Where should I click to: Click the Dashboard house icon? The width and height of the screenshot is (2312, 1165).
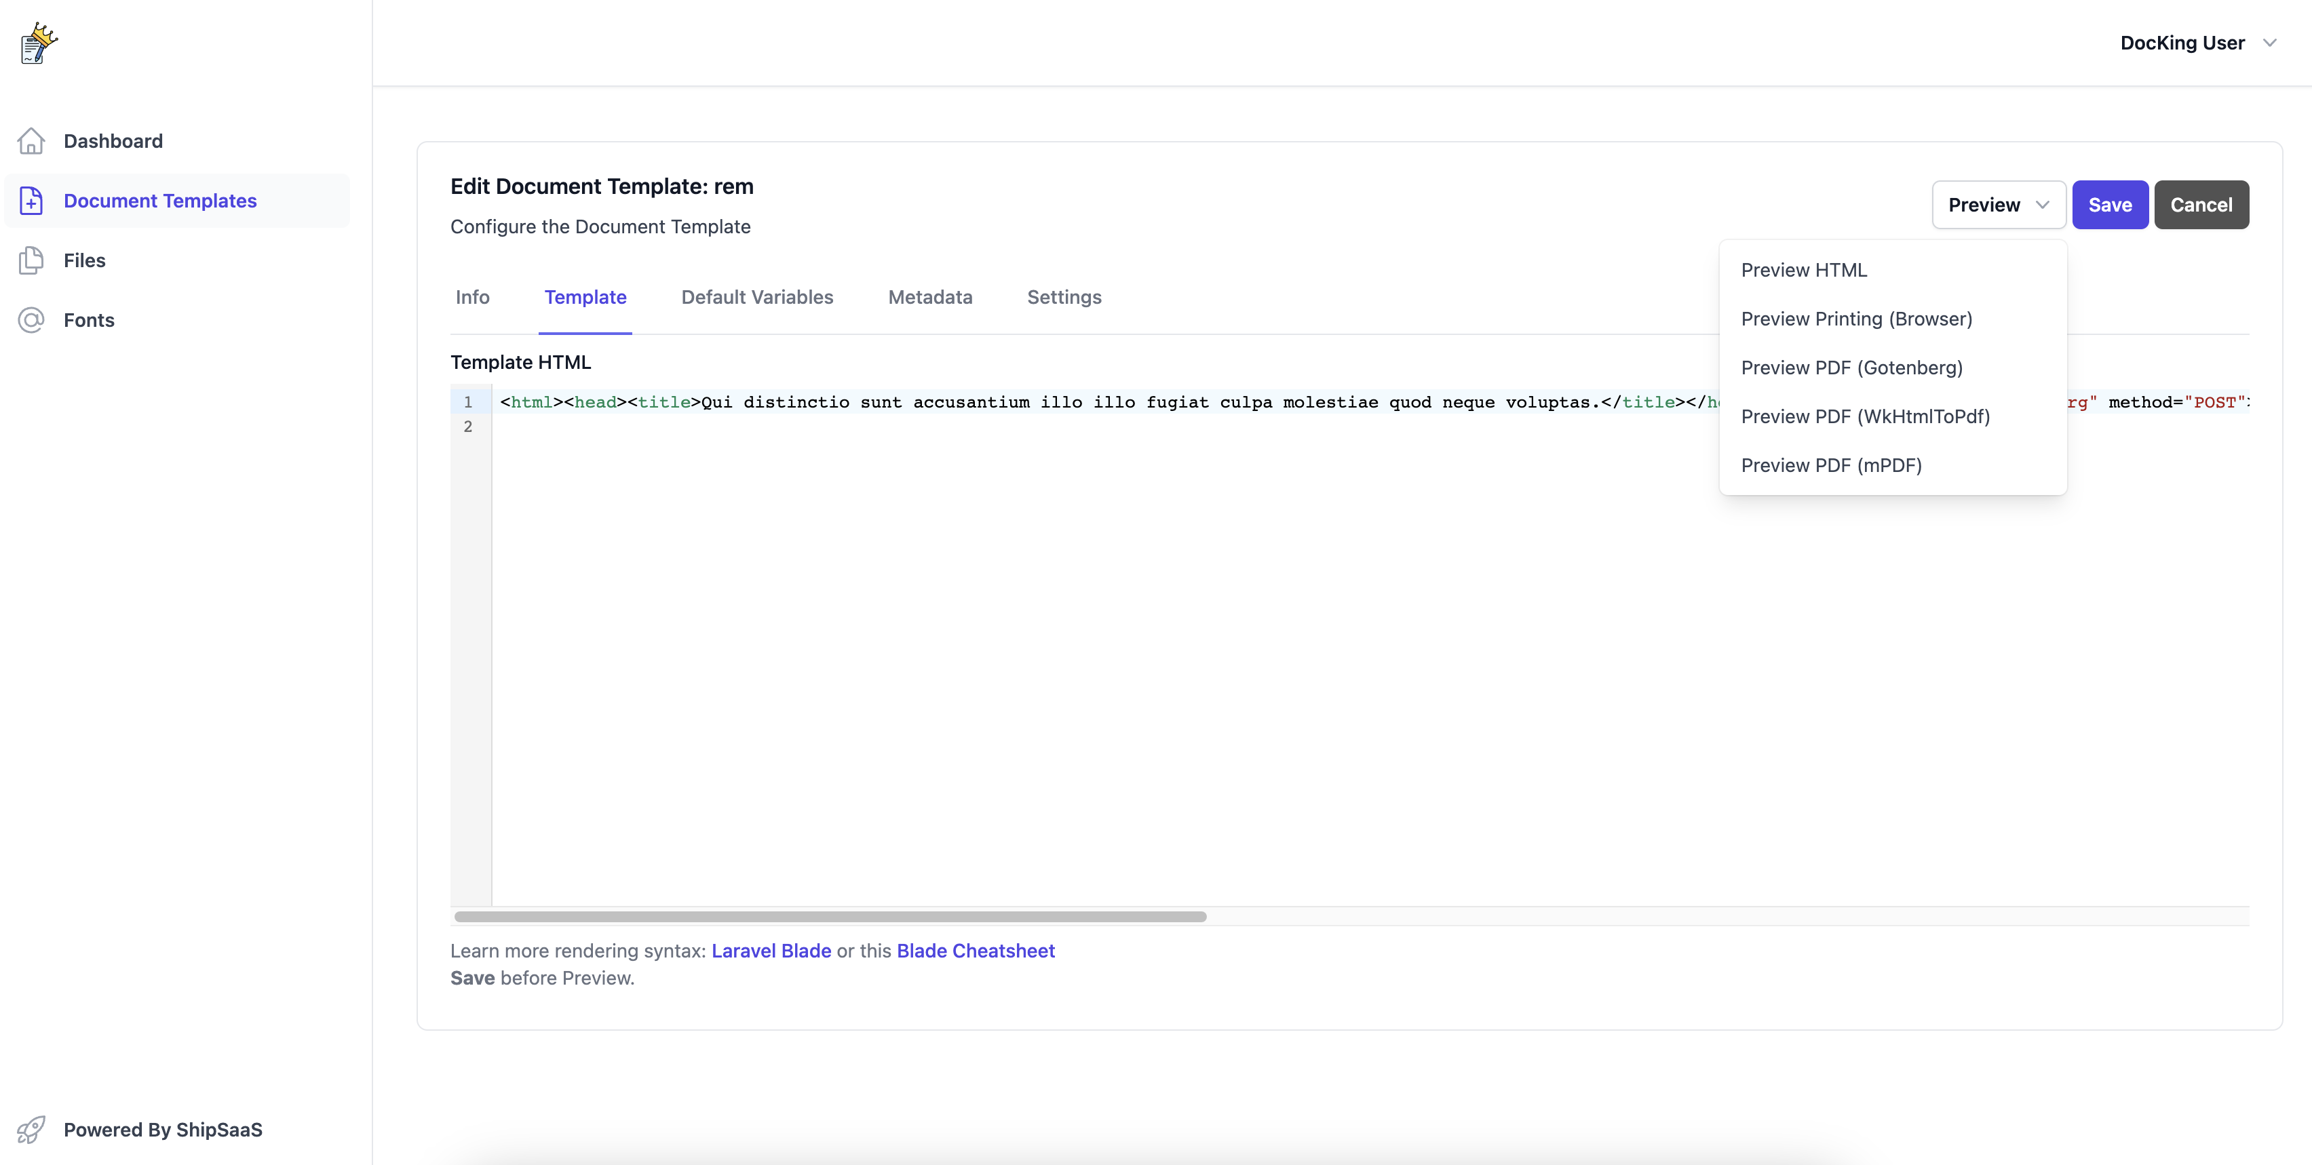[31, 141]
